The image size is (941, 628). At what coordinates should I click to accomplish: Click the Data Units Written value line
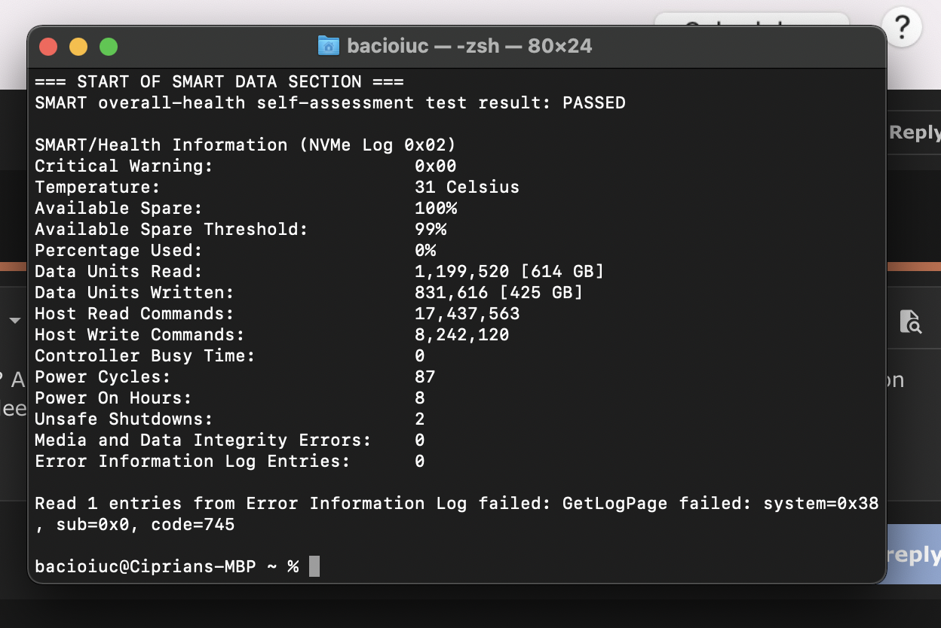(x=498, y=292)
